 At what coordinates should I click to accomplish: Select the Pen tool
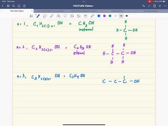(38, 16)
